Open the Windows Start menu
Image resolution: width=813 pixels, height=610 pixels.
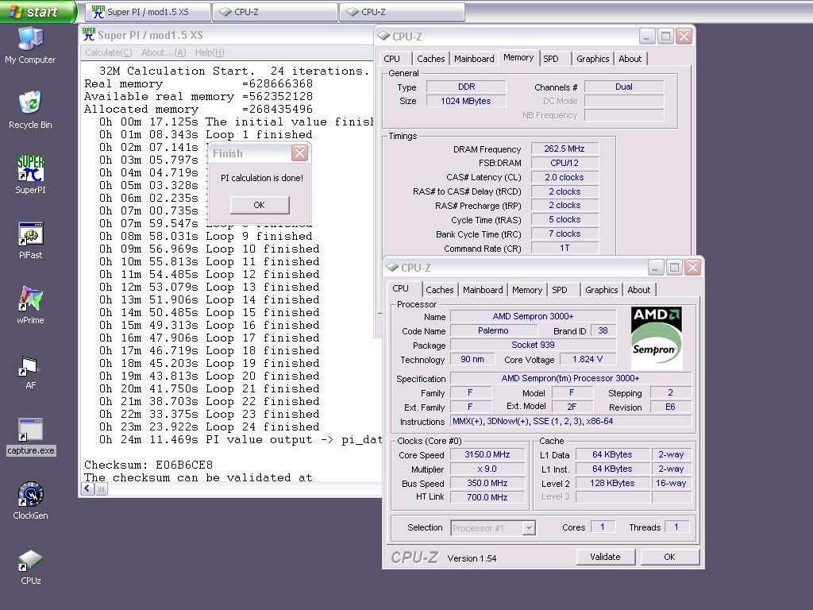37,11
